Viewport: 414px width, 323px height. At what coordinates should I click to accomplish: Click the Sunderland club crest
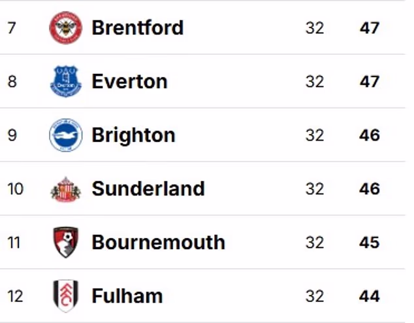tap(65, 189)
